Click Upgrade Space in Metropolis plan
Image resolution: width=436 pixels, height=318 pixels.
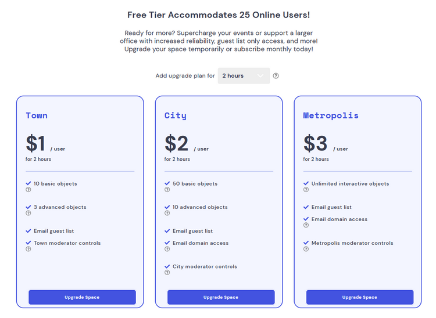(x=360, y=297)
